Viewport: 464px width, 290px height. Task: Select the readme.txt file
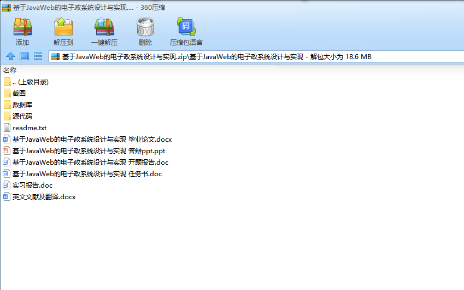(25, 128)
